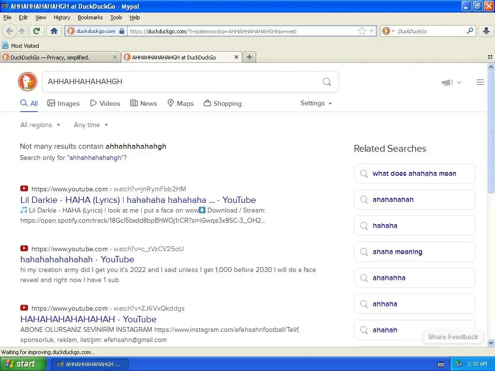Image resolution: width=495 pixels, height=371 pixels.
Task: Click the keyboard tray icon in taskbar
Action: (x=441, y=364)
